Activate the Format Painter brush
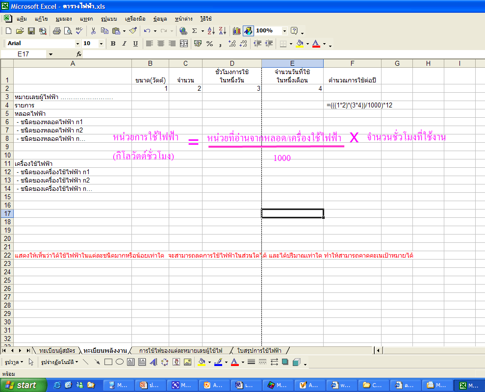 pos(133,30)
